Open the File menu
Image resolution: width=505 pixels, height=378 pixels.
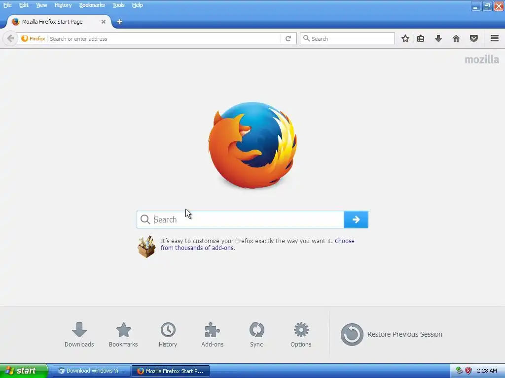pyautogui.click(x=7, y=5)
